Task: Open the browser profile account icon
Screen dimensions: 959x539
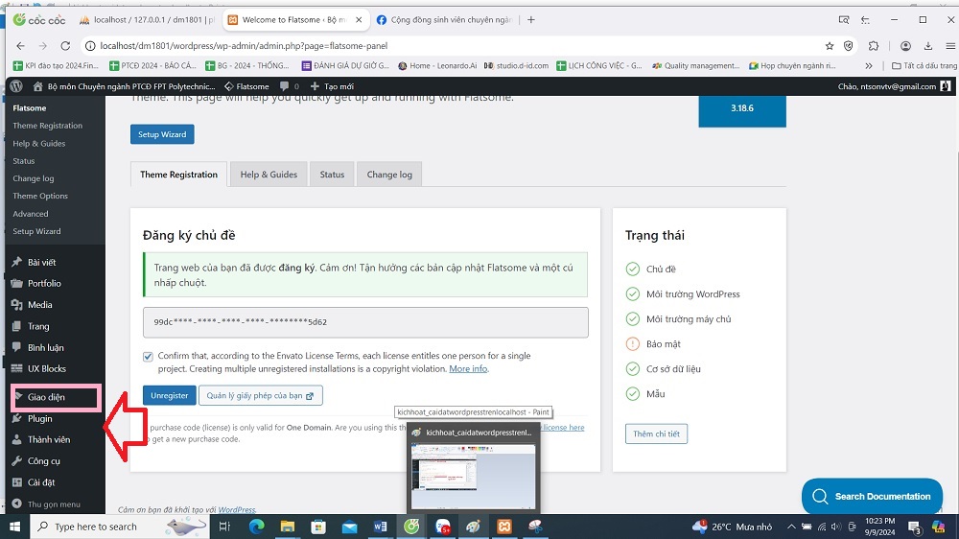Action: (x=906, y=46)
